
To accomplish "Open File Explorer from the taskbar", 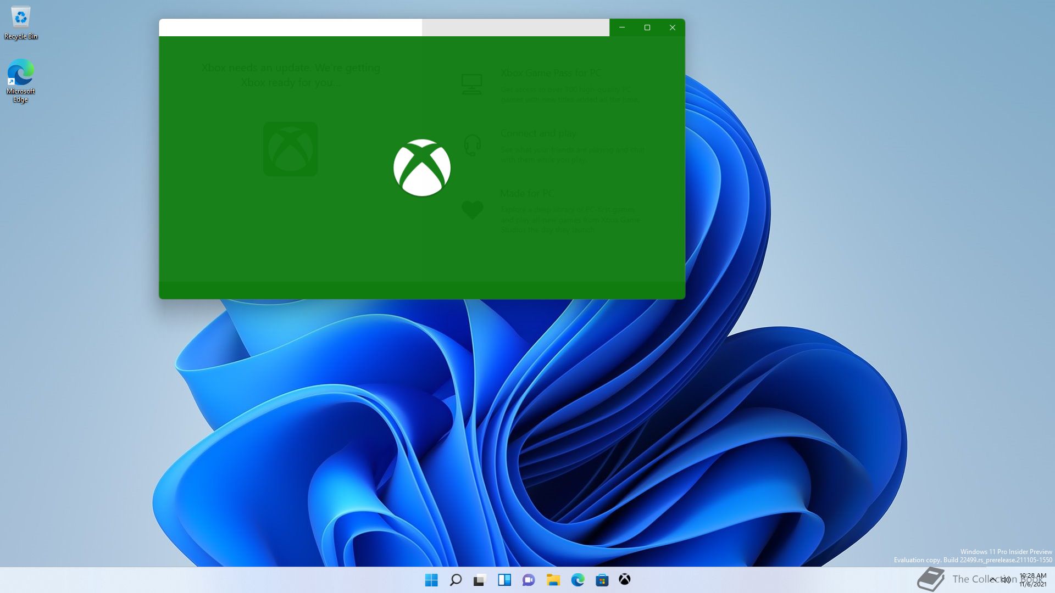I will click(x=553, y=580).
